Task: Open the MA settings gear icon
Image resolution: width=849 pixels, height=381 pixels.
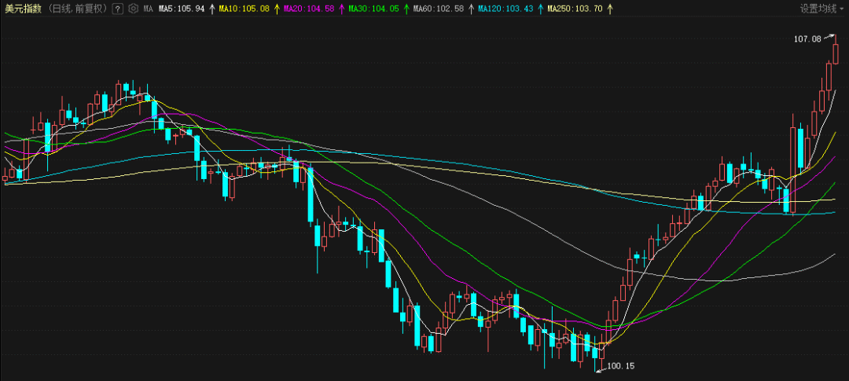Action: click(x=134, y=9)
